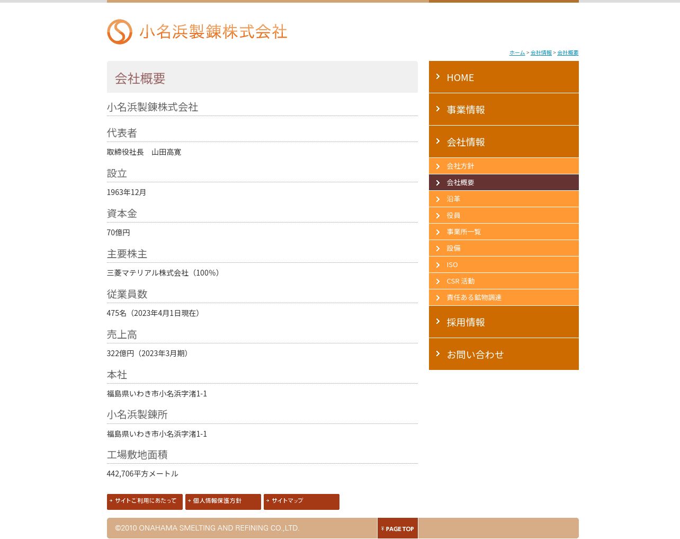Screen dimensions: 680x539
Task: Click the 小名浜製錬株式会社 header logo text
Action: (x=213, y=32)
